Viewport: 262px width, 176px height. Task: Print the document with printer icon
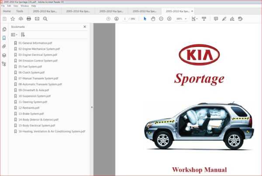pos(29,19)
